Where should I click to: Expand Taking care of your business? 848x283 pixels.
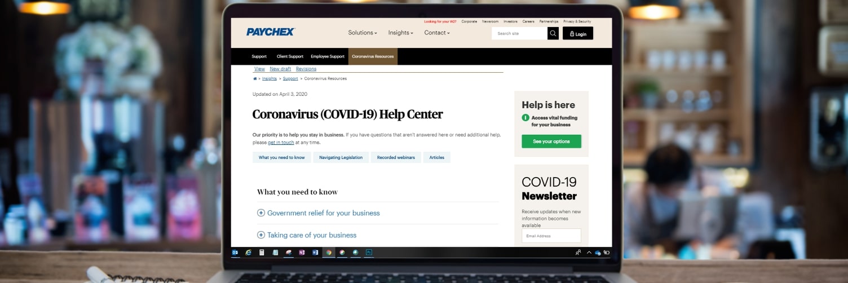(x=307, y=235)
